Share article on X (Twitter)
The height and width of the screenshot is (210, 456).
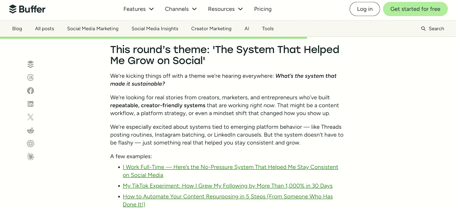(x=30, y=117)
